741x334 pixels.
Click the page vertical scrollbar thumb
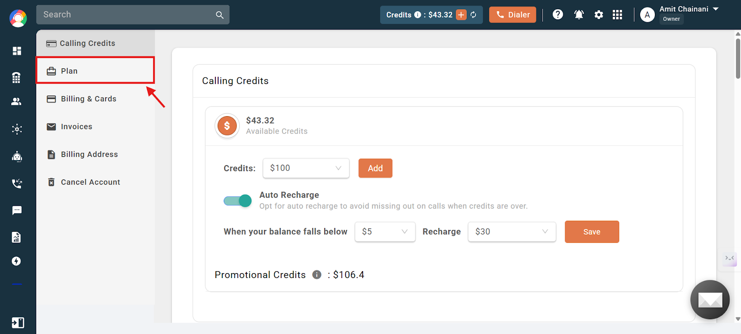click(738, 58)
